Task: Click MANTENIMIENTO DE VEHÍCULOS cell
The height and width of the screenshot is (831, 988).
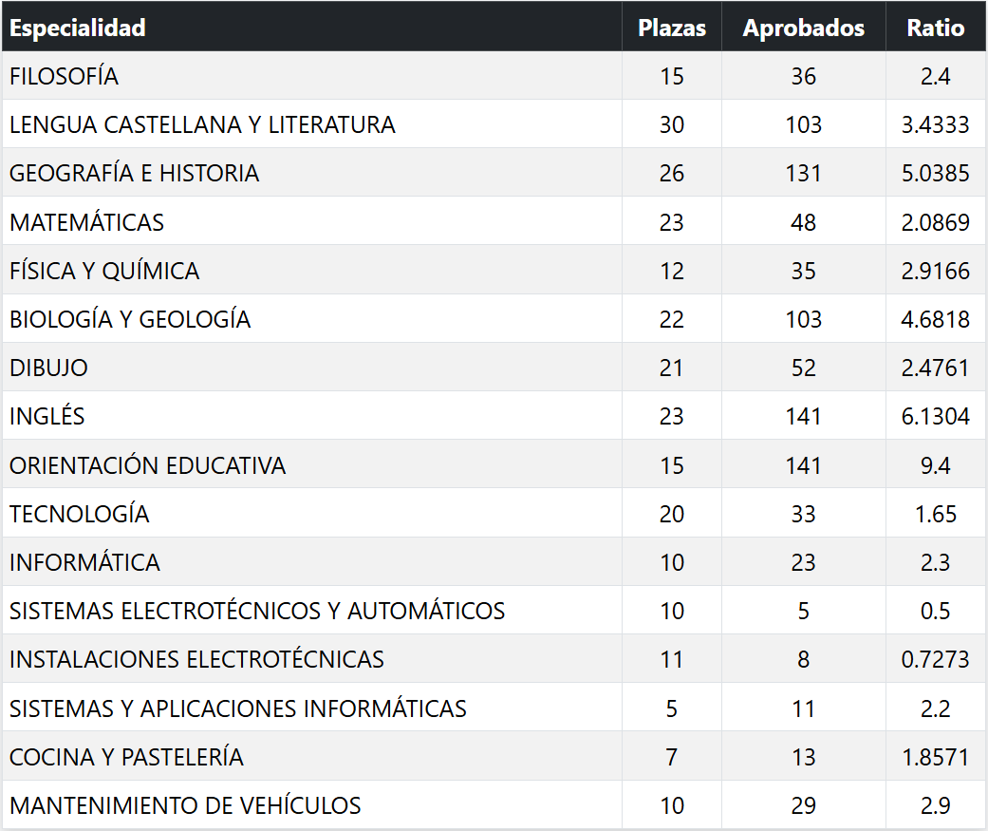Action: click(185, 805)
